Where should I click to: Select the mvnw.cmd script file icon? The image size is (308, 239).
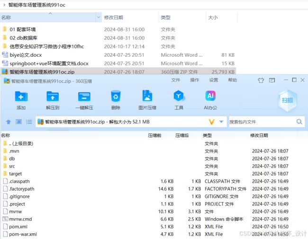click(x=5, y=219)
